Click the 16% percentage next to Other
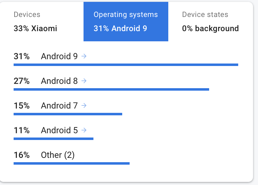This screenshot has height=185, width=258. coord(21,155)
